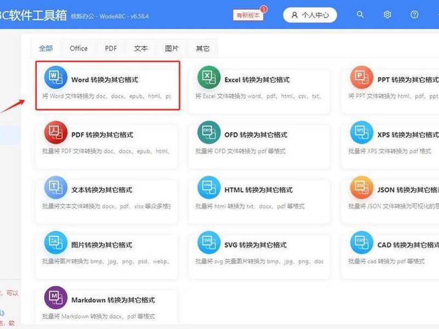Switch to the Office tab
The image size is (439, 329).
78,48
